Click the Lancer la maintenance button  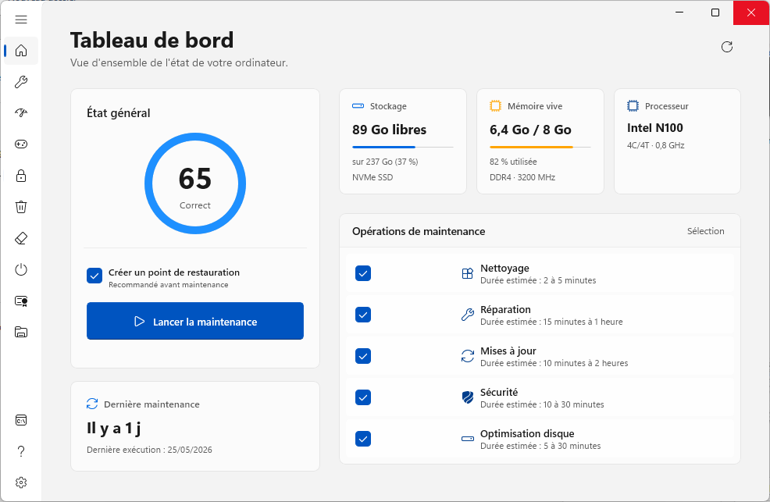pyautogui.click(x=195, y=321)
